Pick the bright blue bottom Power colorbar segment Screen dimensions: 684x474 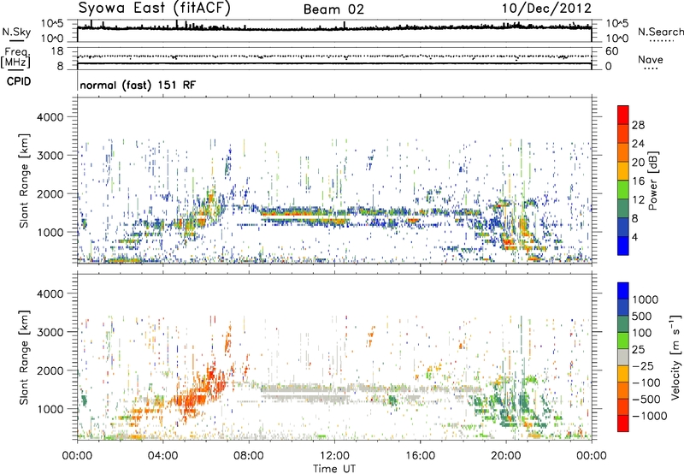[623, 246]
